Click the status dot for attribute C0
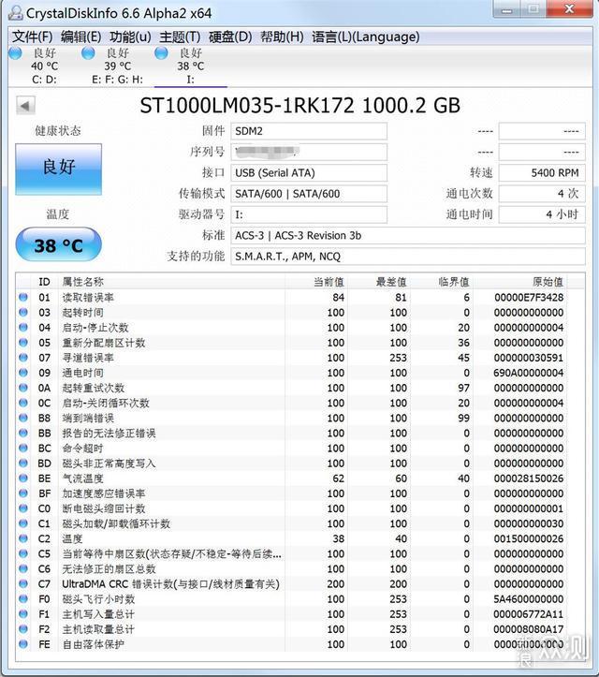 23,508
